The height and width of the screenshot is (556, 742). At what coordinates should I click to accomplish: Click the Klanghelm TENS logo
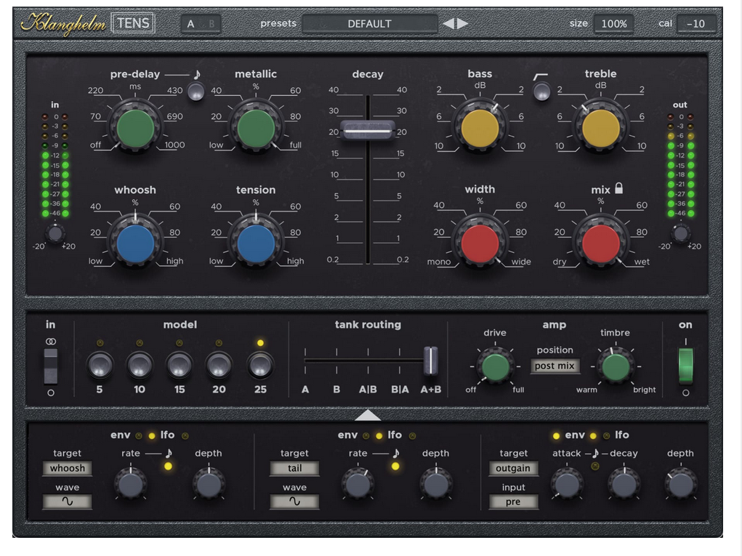coord(87,23)
